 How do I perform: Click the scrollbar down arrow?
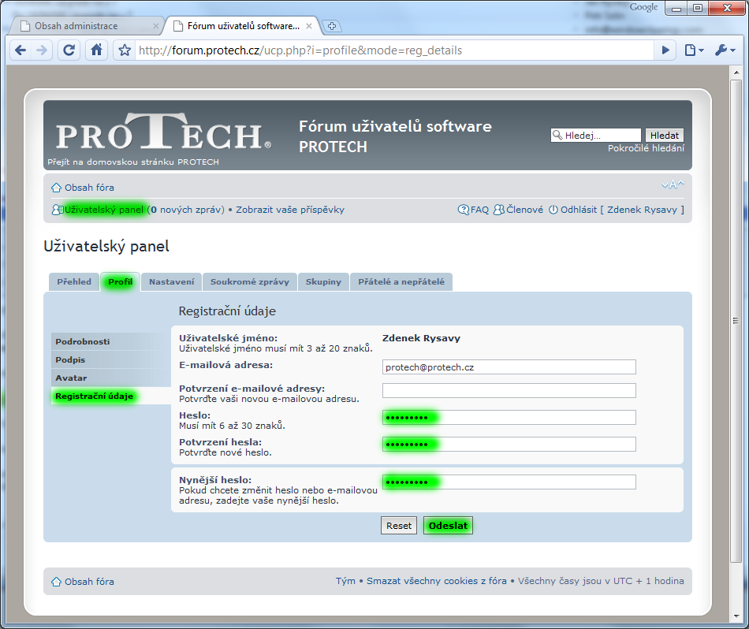(736, 616)
